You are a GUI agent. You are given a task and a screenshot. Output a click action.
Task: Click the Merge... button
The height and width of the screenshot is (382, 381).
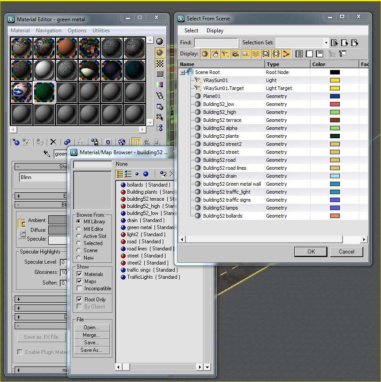(92, 335)
